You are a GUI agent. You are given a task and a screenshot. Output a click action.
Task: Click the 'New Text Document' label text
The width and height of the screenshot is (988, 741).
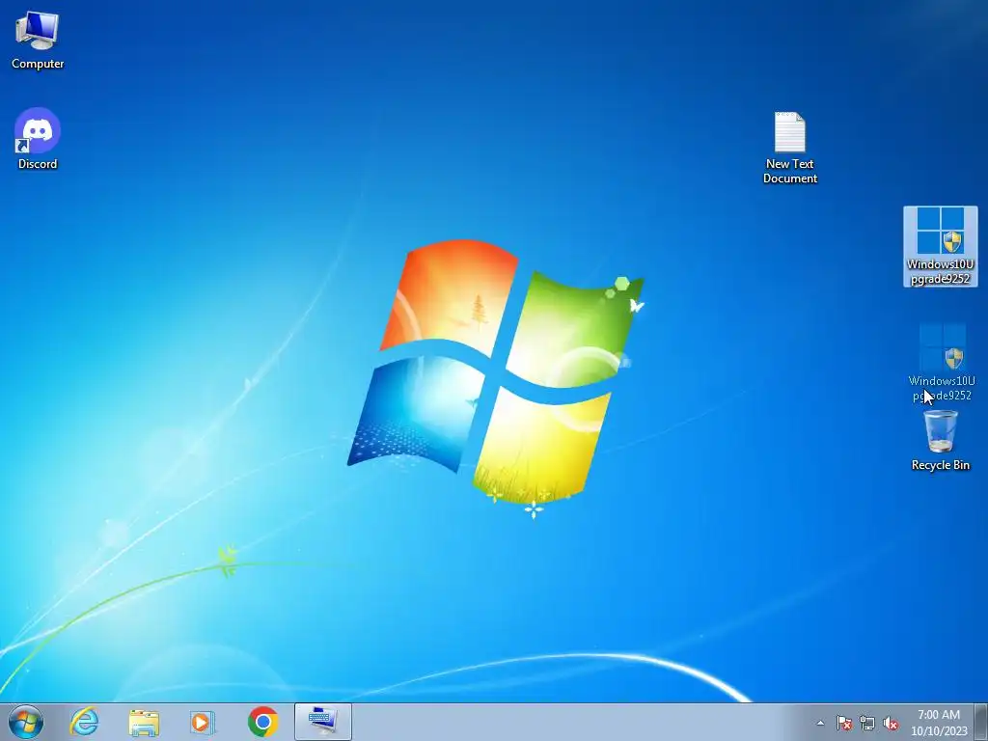(789, 171)
